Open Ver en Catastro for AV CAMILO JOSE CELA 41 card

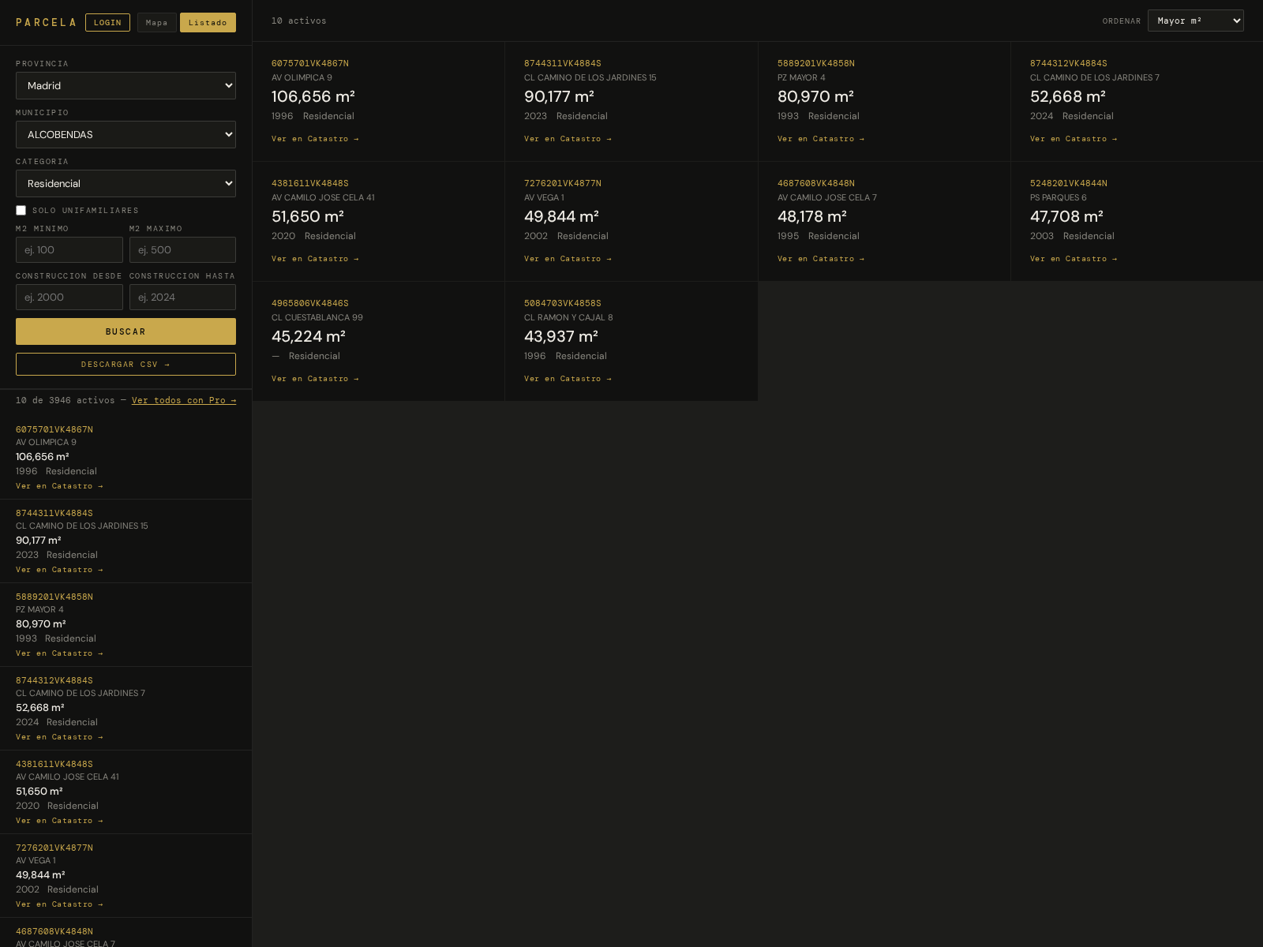[315, 259]
